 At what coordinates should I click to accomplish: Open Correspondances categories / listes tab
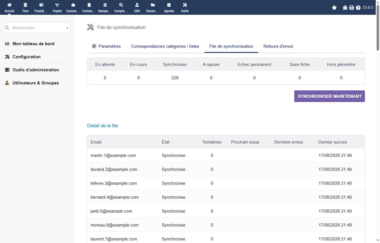(x=165, y=46)
